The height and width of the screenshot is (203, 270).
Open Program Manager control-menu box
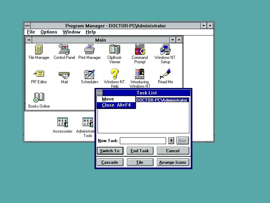coord(27,26)
